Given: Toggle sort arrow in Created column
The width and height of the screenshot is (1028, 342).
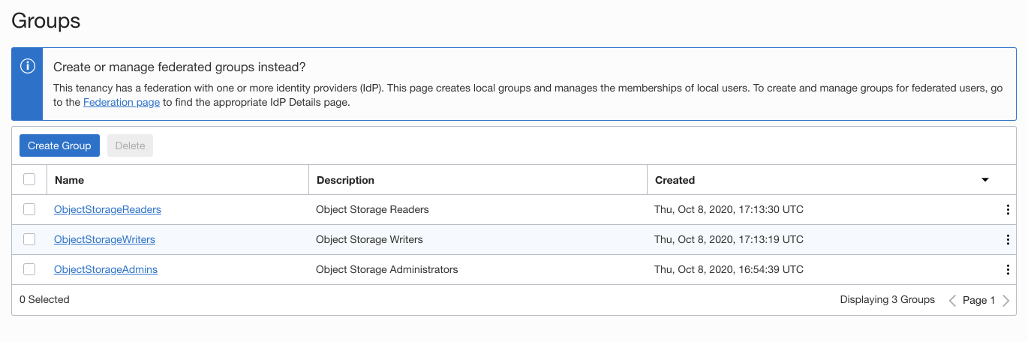Looking at the screenshot, I should pyautogui.click(x=985, y=180).
